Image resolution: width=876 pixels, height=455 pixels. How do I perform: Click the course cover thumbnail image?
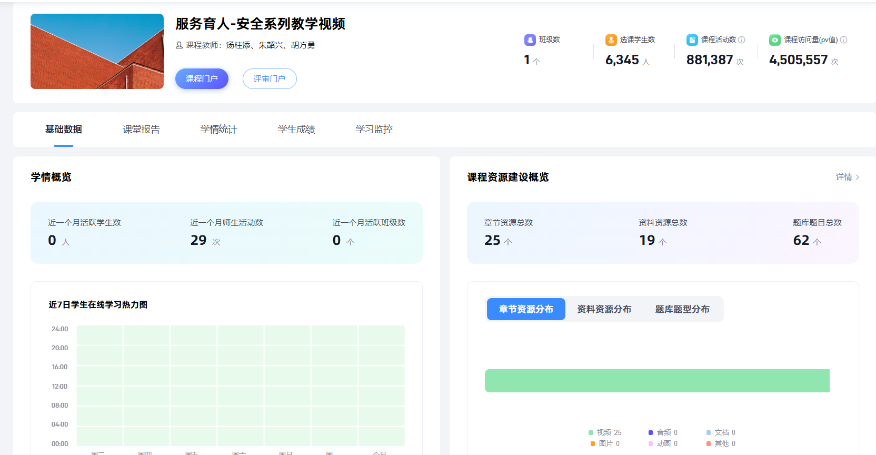pyautogui.click(x=97, y=51)
